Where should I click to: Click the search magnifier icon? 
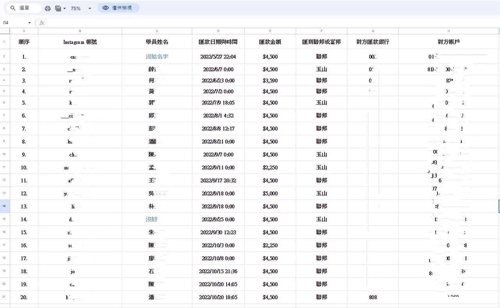tap(13, 8)
